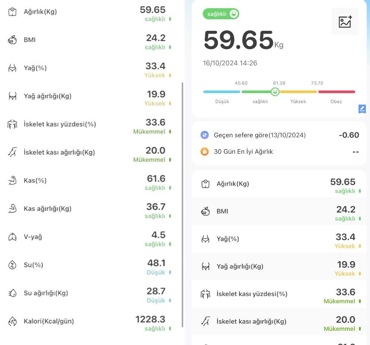
Task: Click the 16/10/2024 14:26 measurement date
Action: tap(230, 63)
